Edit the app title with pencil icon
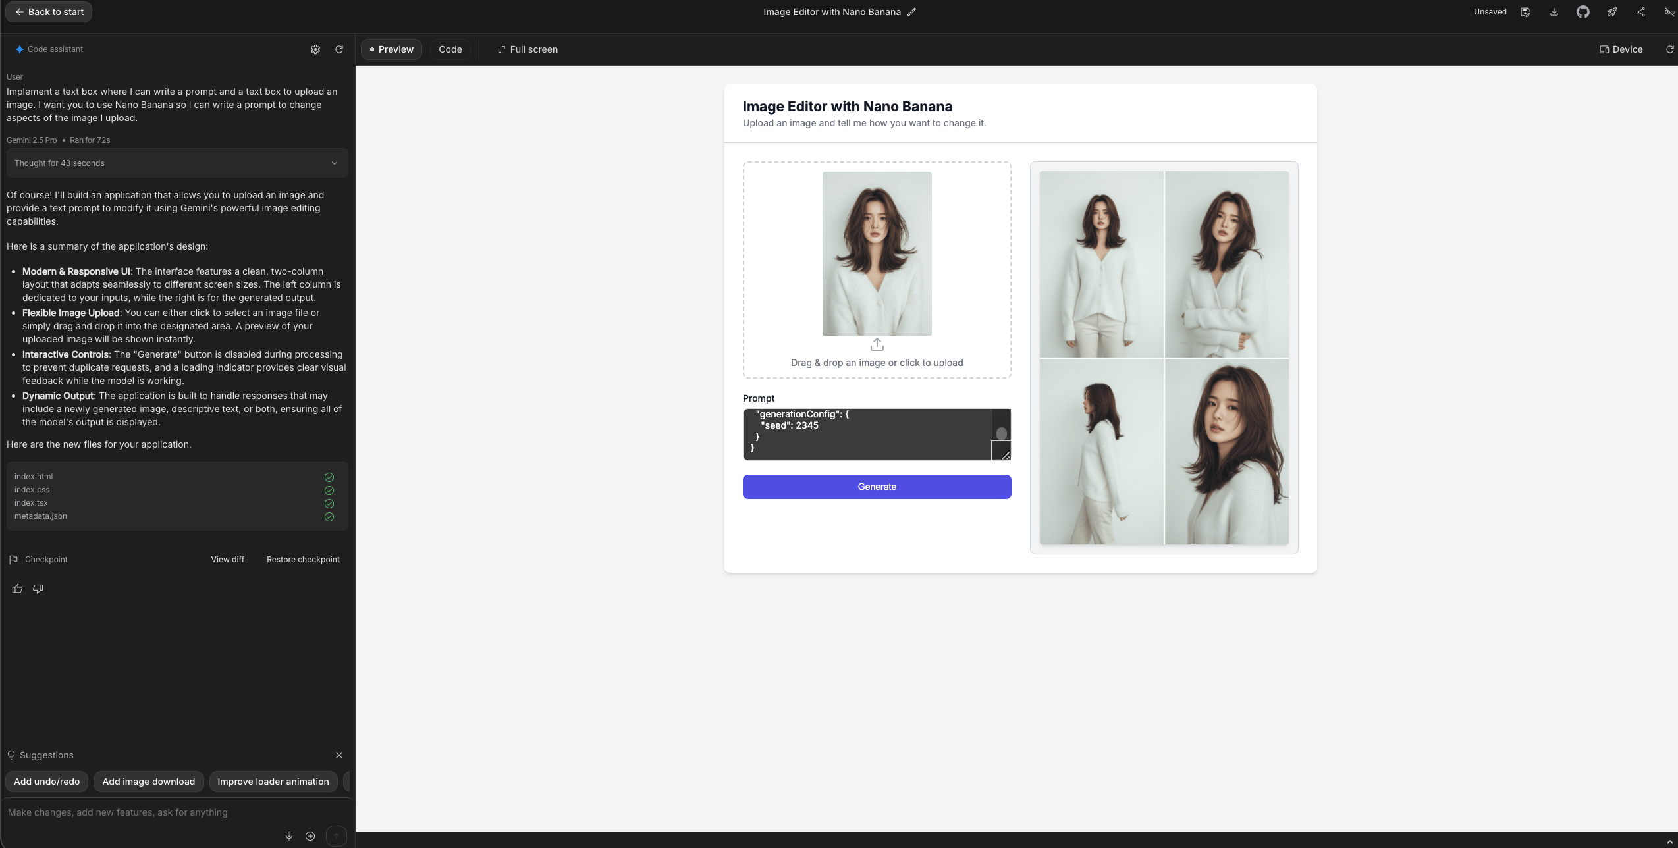The image size is (1678, 848). pyautogui.click(x=911, y=12)
